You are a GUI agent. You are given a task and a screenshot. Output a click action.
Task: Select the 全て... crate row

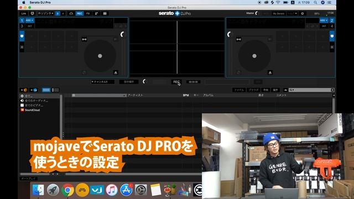click(x=40, y=96)
